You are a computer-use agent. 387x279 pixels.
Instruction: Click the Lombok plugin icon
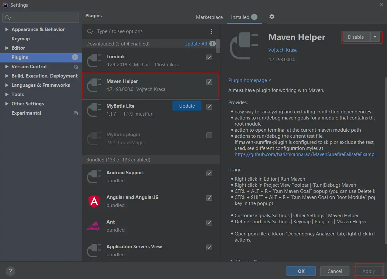click(94, 61)
